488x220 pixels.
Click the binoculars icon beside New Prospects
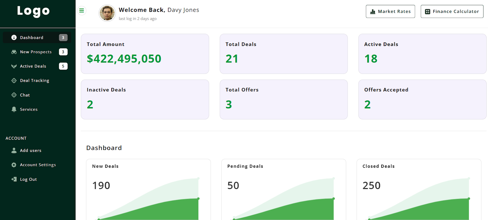click(x=14, y=52)
